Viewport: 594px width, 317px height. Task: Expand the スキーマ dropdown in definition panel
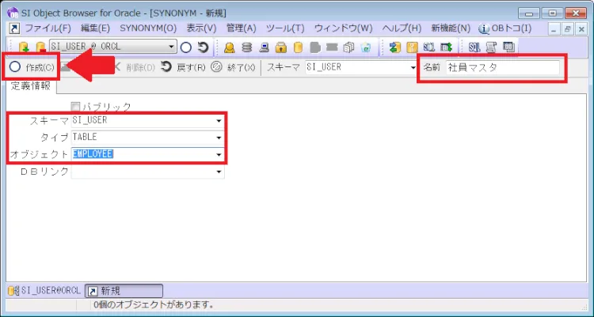219,121
